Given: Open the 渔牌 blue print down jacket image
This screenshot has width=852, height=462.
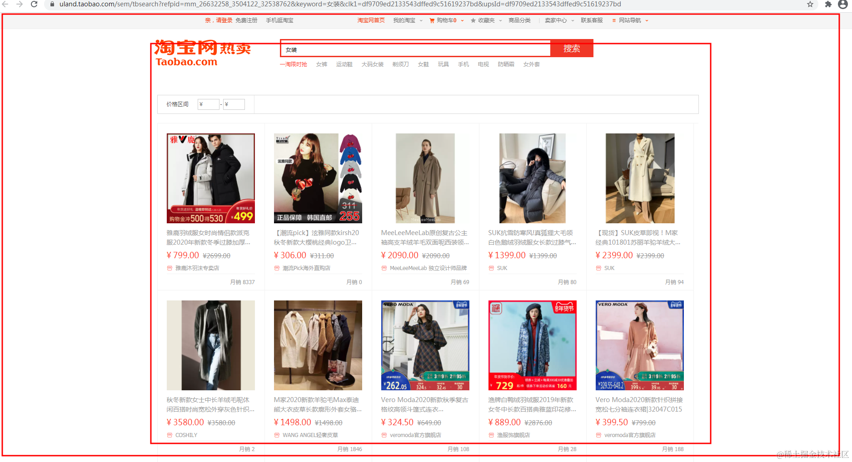Looking at the screenshot, I should tap(533, 345).
